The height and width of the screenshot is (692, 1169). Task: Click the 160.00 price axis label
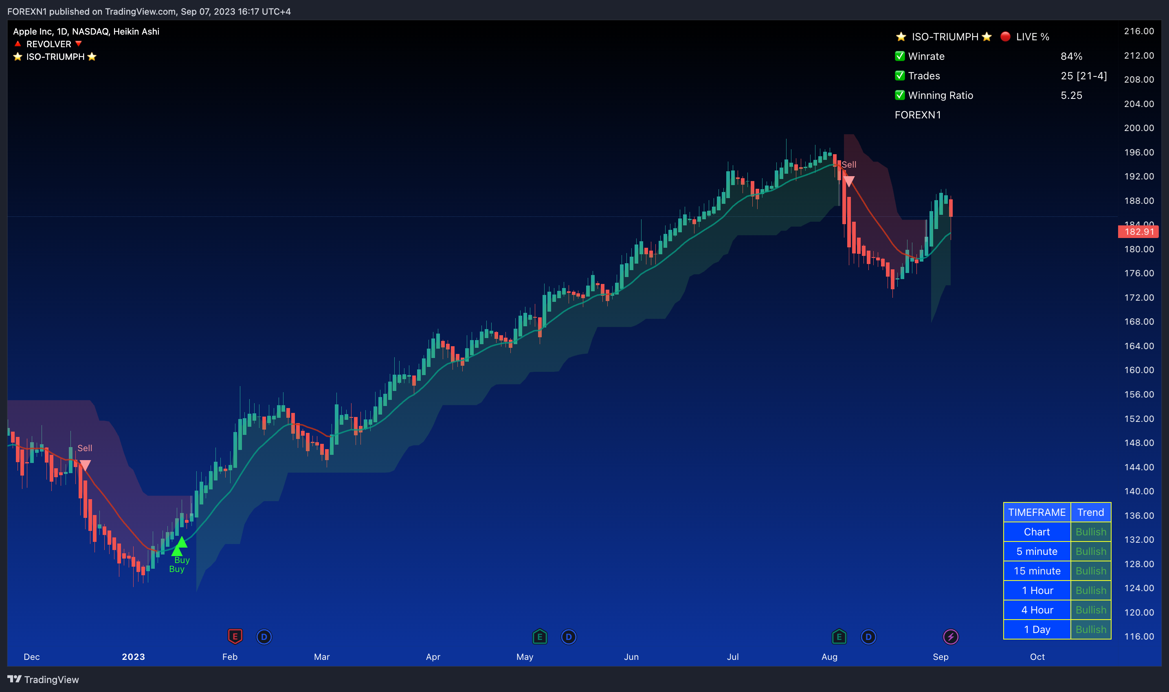pyautogui.click(x=1138, y=370)
